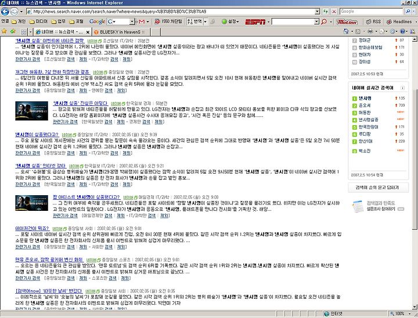Viewport: 418px width, 318px height.
Task: Focus the Google search box top right
Action: point(372,12)
